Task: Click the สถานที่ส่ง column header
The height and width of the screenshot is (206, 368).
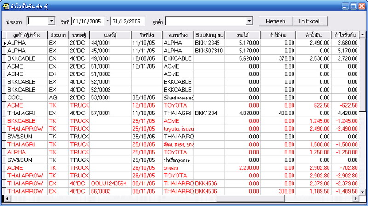Action: (x=178, y=35)
